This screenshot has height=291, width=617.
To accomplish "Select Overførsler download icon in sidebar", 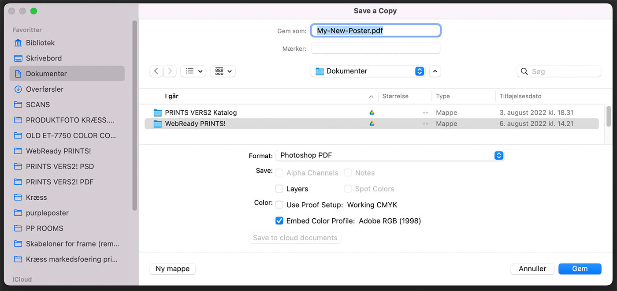I will tap(18, 89).
